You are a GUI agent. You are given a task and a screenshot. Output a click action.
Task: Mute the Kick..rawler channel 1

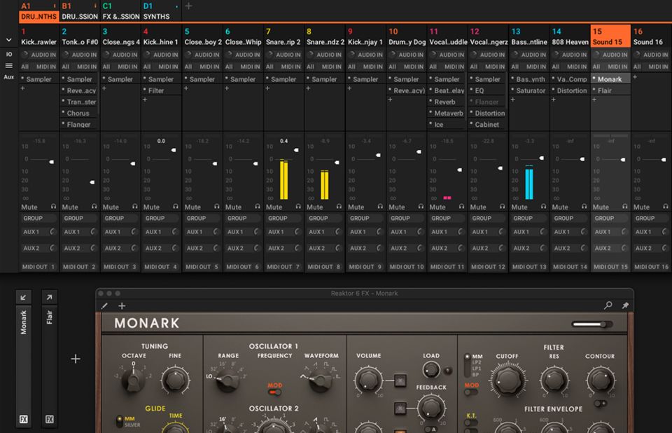tap(29, 207)
